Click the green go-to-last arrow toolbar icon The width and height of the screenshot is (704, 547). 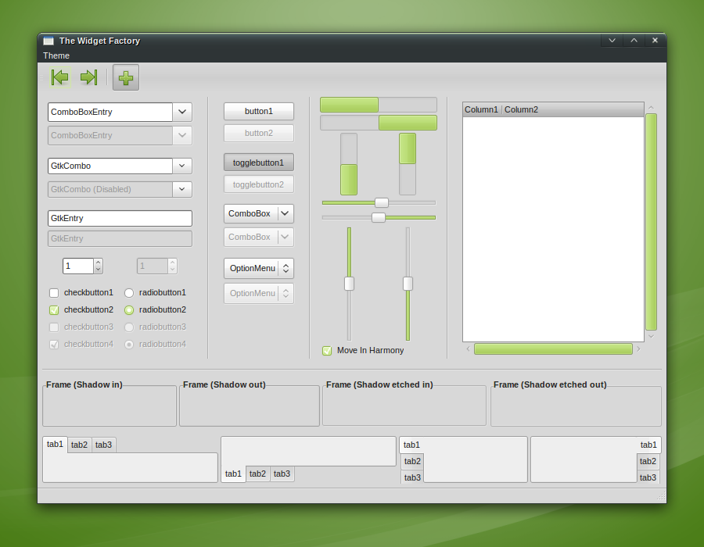click(89, 77)
